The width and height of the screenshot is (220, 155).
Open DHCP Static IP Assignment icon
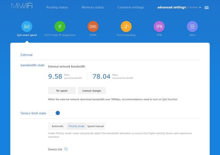[60, 27]
